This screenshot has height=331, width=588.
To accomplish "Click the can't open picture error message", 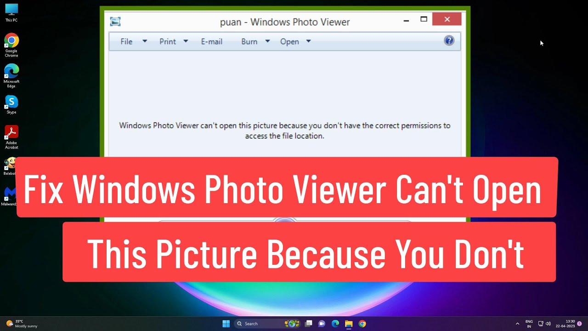I will (x=285, y=131).
